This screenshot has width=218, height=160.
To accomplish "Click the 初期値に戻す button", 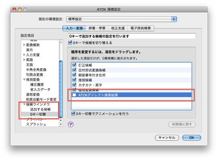I will click(x=182, y=124).
